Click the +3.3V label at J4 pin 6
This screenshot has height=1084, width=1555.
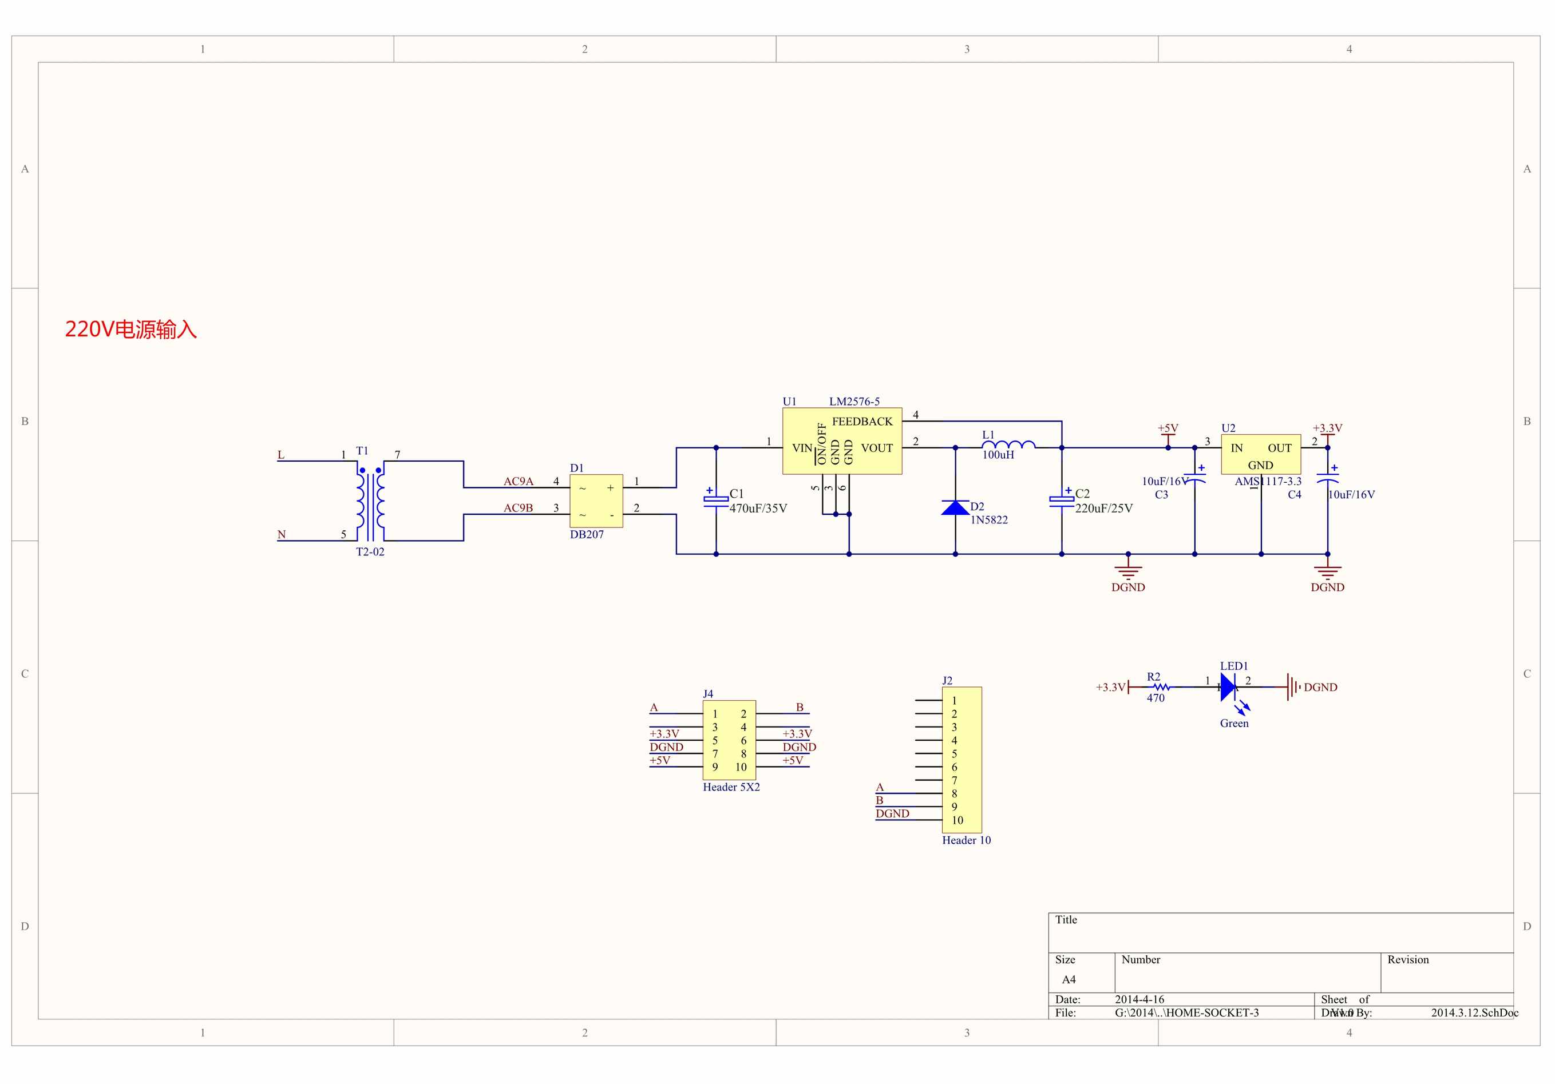pos(797,734)
